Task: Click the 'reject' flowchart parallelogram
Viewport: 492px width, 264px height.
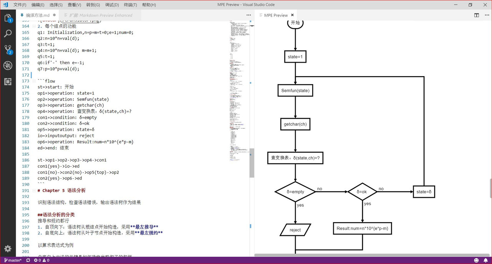Action: [295, 230]
